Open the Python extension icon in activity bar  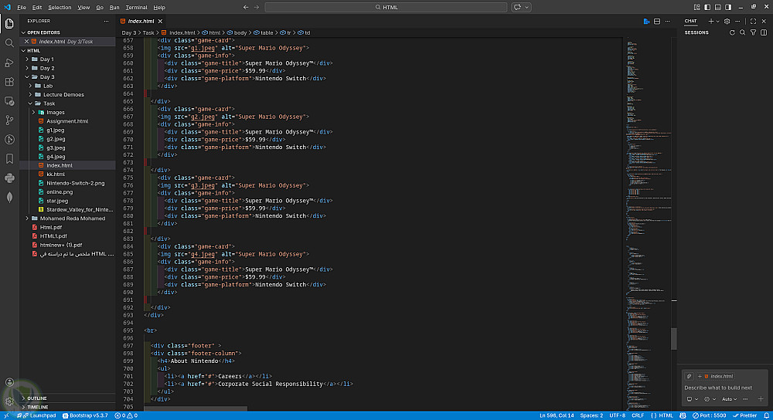[9, 178]
